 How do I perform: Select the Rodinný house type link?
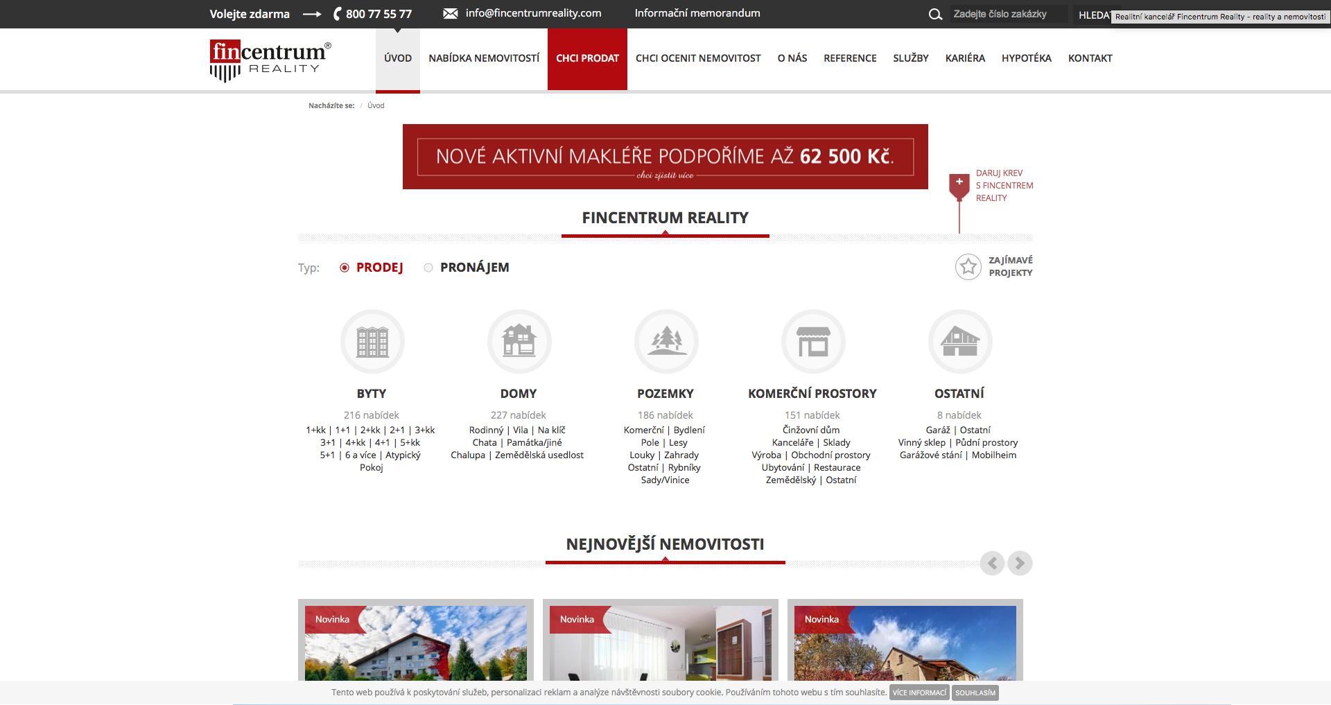[486, 430]
